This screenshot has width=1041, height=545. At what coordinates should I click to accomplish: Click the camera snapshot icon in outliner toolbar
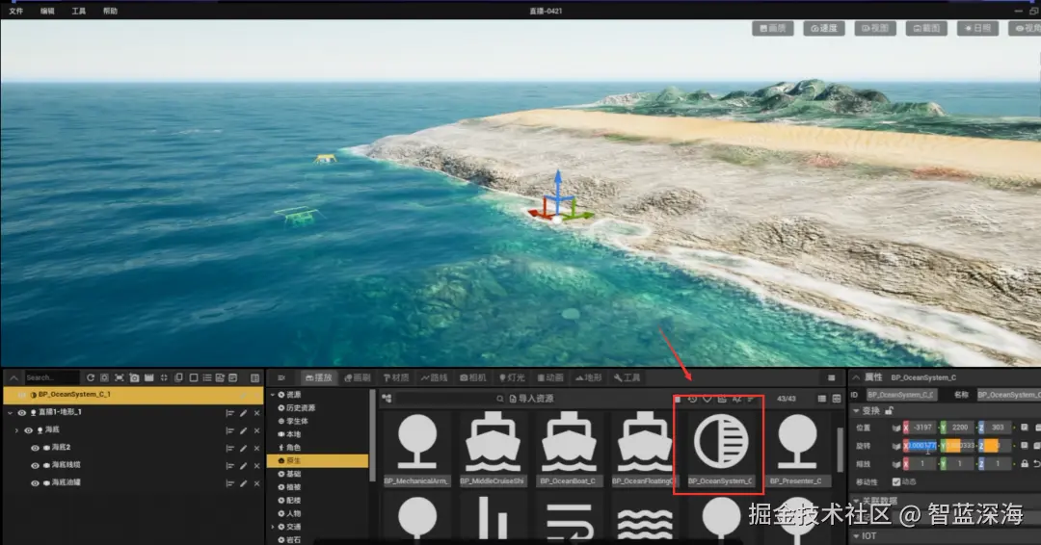134,377
